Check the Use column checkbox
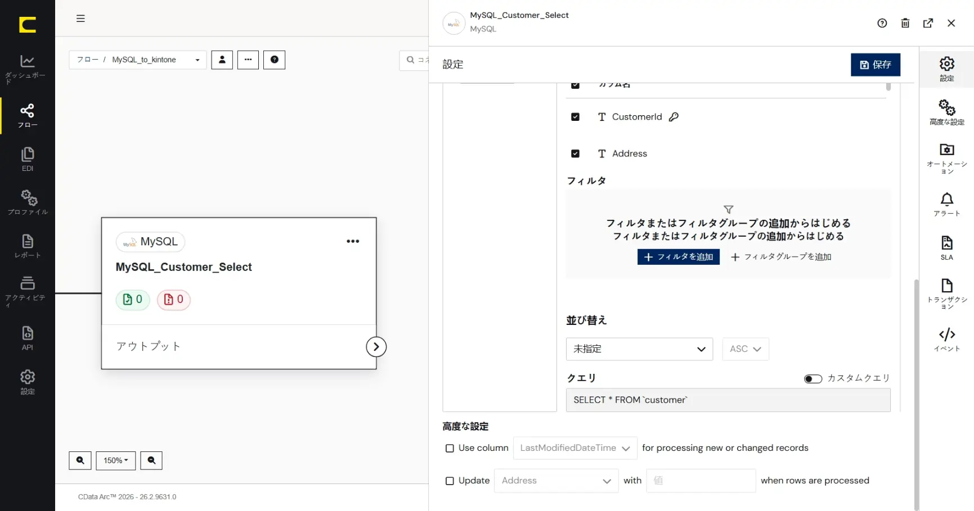The image size is (974, 511). 450,449
